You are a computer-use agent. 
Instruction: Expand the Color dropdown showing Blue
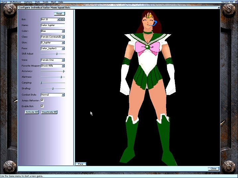click(x=63, y=31)
